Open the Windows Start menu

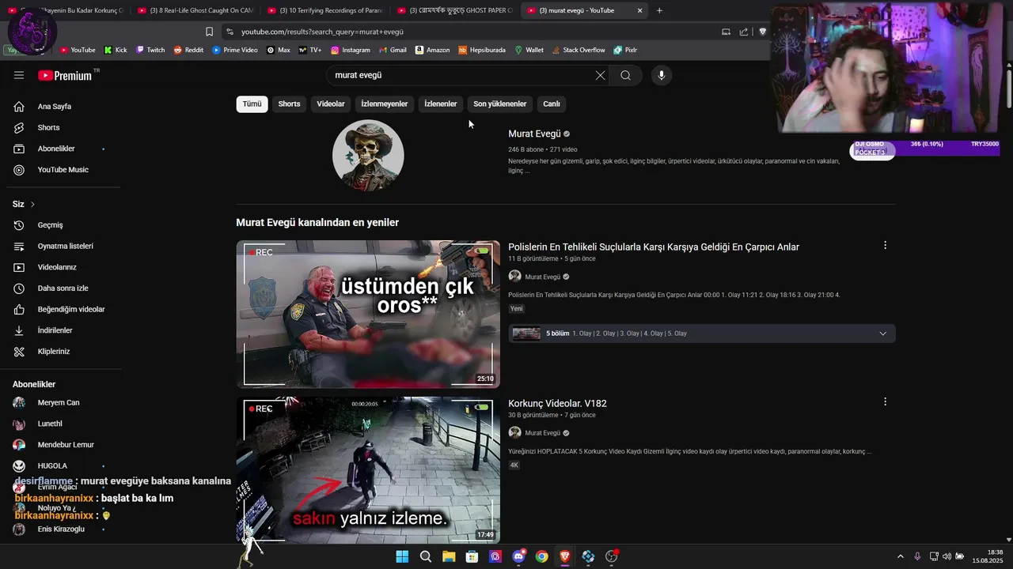coord(402,556)
